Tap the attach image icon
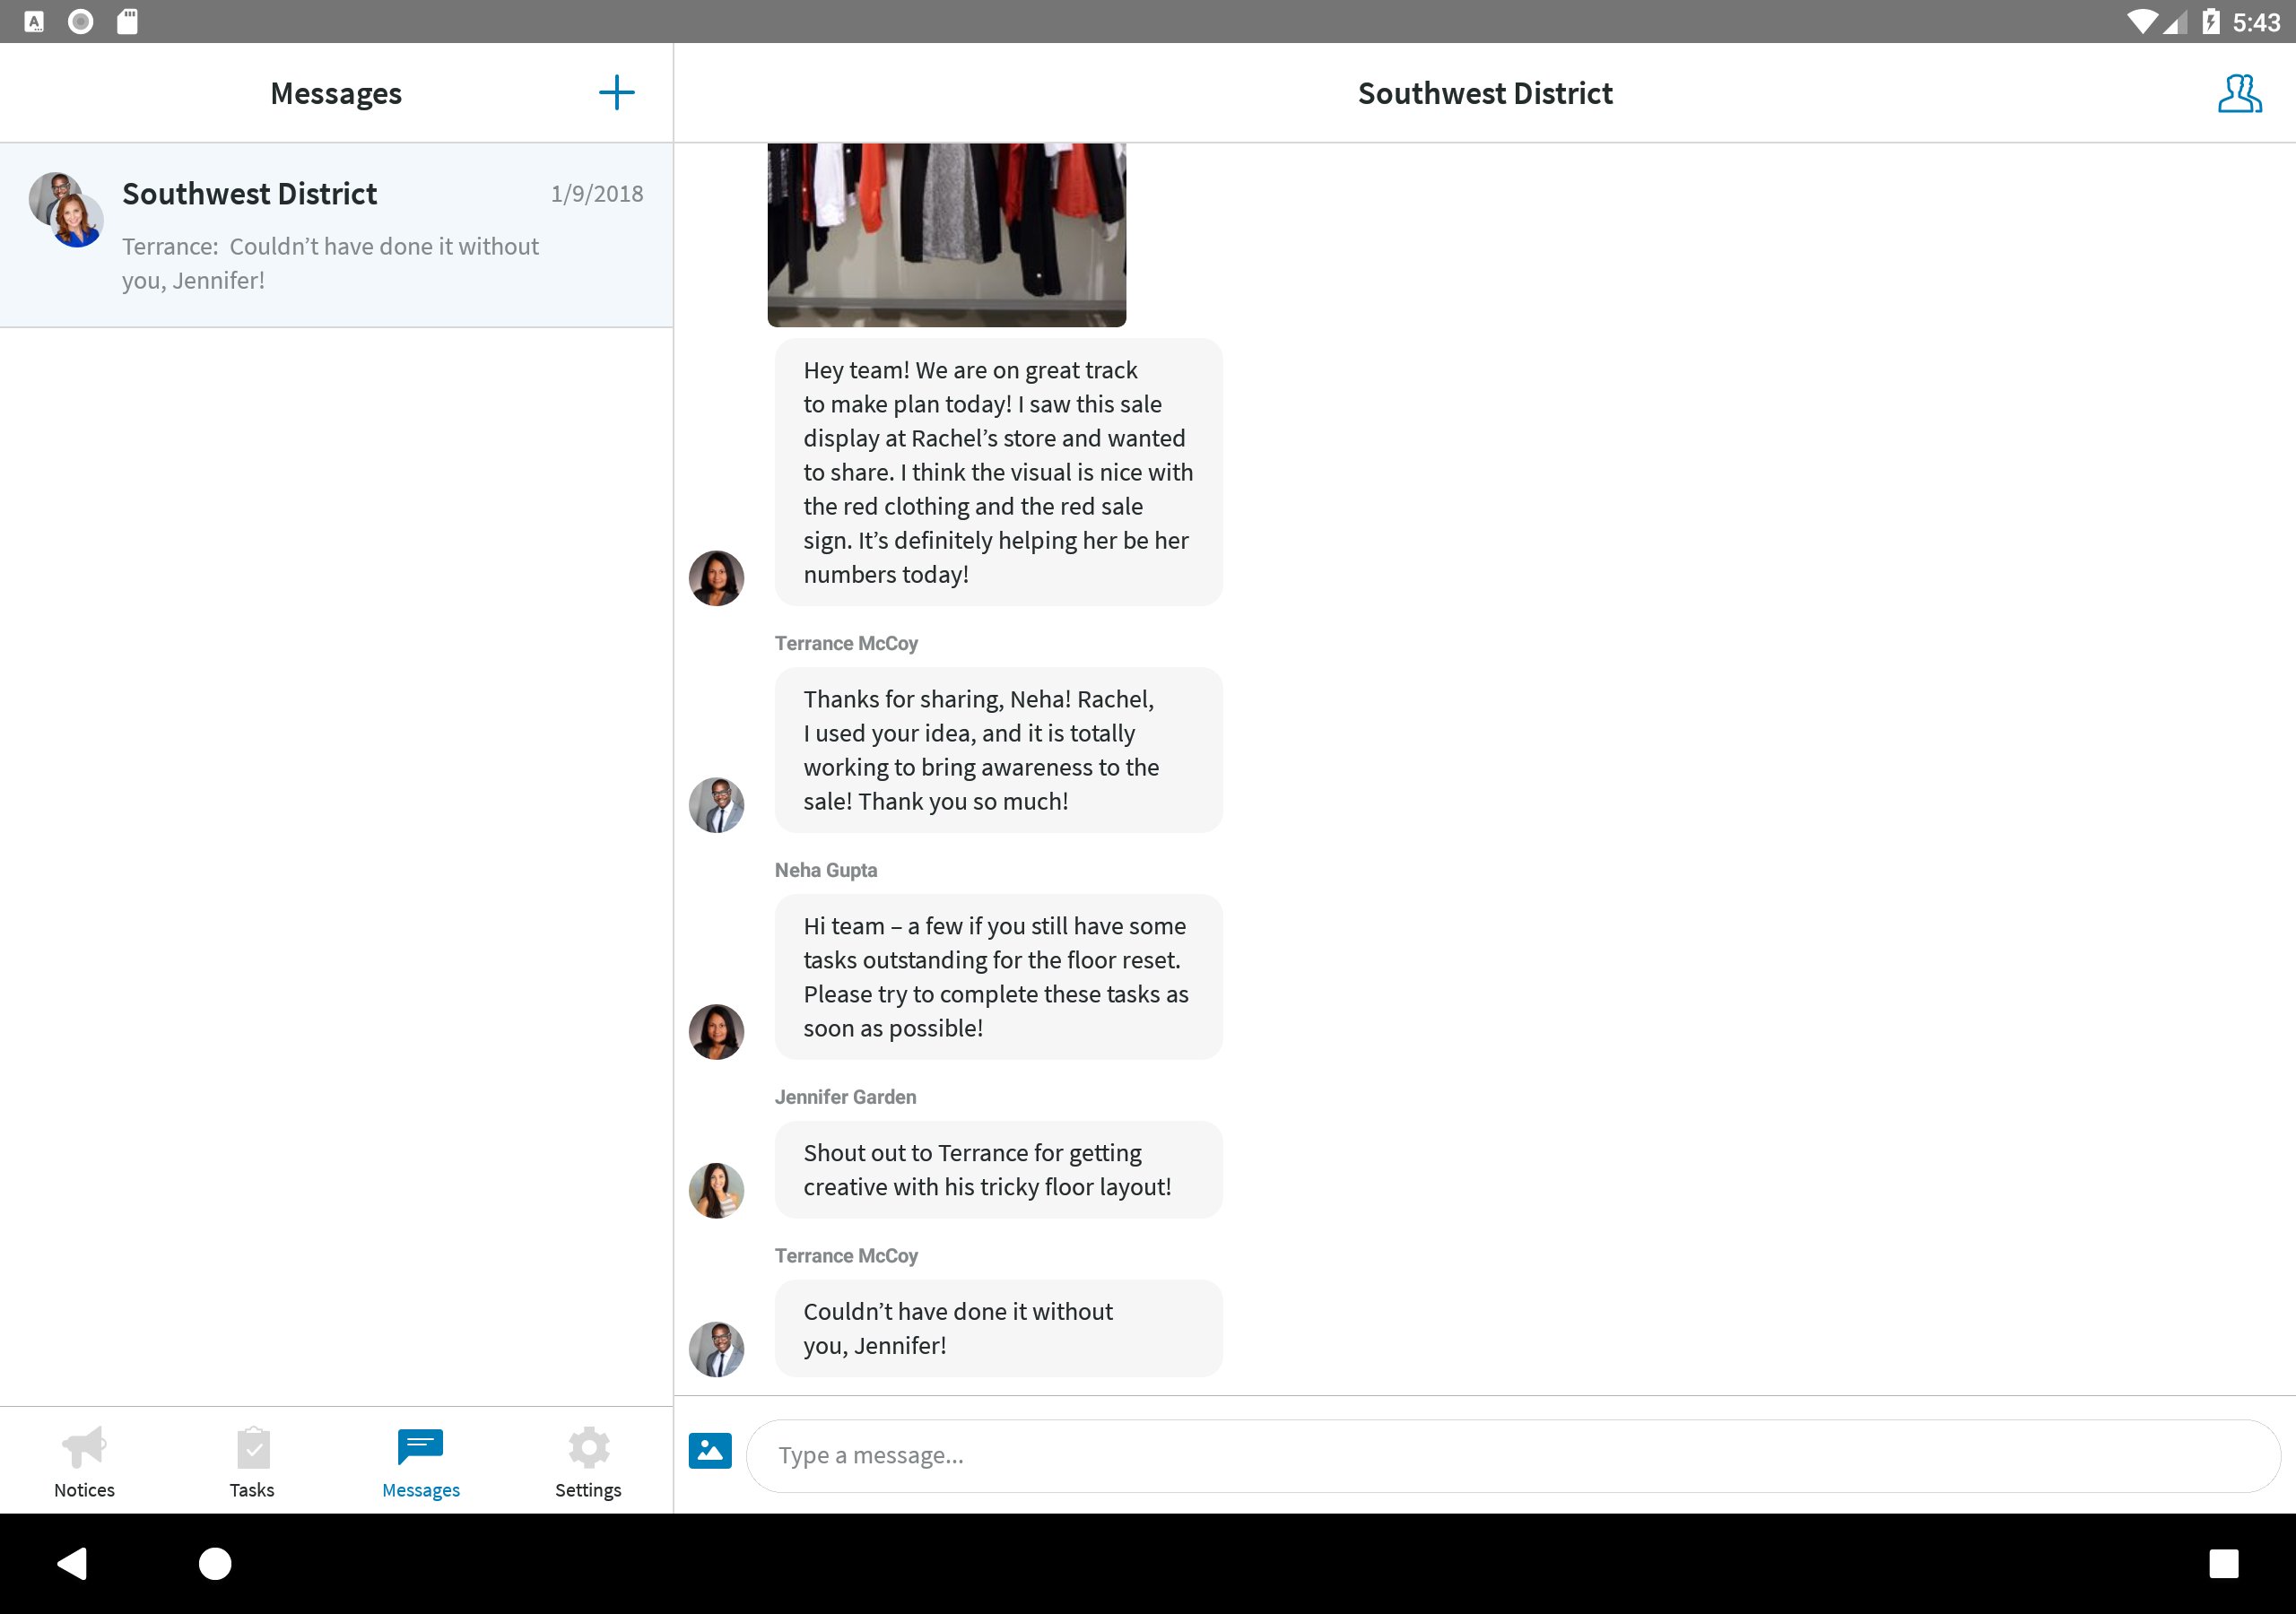Image resolution: width=2296 pixels, height=1614 pixels. pos(710,1450)
